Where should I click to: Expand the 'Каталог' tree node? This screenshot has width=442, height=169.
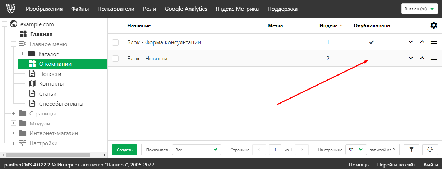click(x=22, y=54)
